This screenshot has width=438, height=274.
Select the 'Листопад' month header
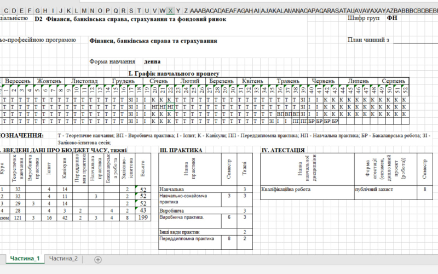pos(84,81)
